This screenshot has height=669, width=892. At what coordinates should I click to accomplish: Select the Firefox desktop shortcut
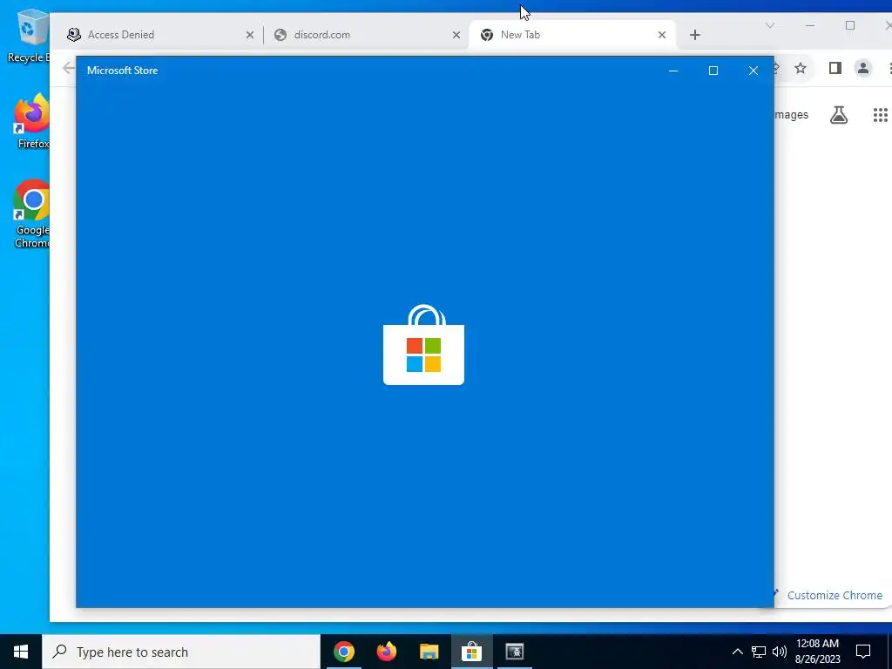click(31, 122)
